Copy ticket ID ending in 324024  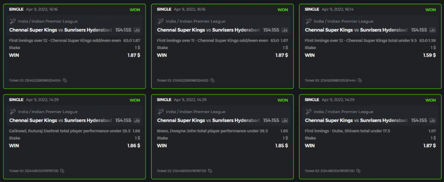65,81
